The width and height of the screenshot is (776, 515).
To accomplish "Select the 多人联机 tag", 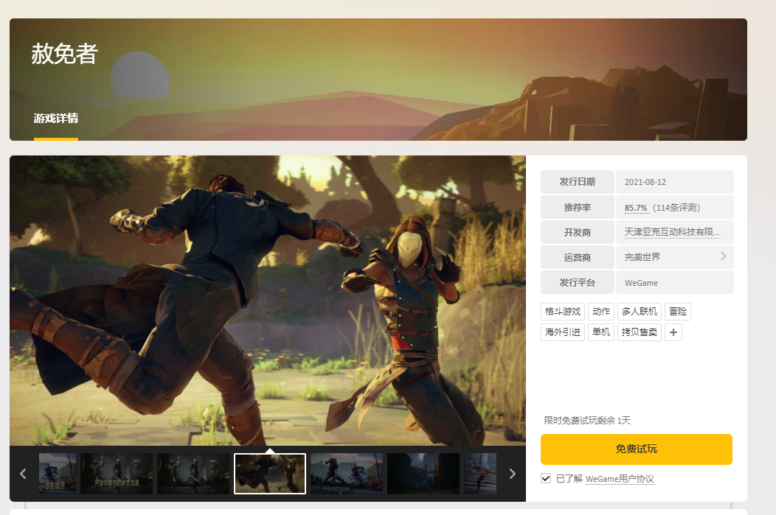I will coord(640,312).
